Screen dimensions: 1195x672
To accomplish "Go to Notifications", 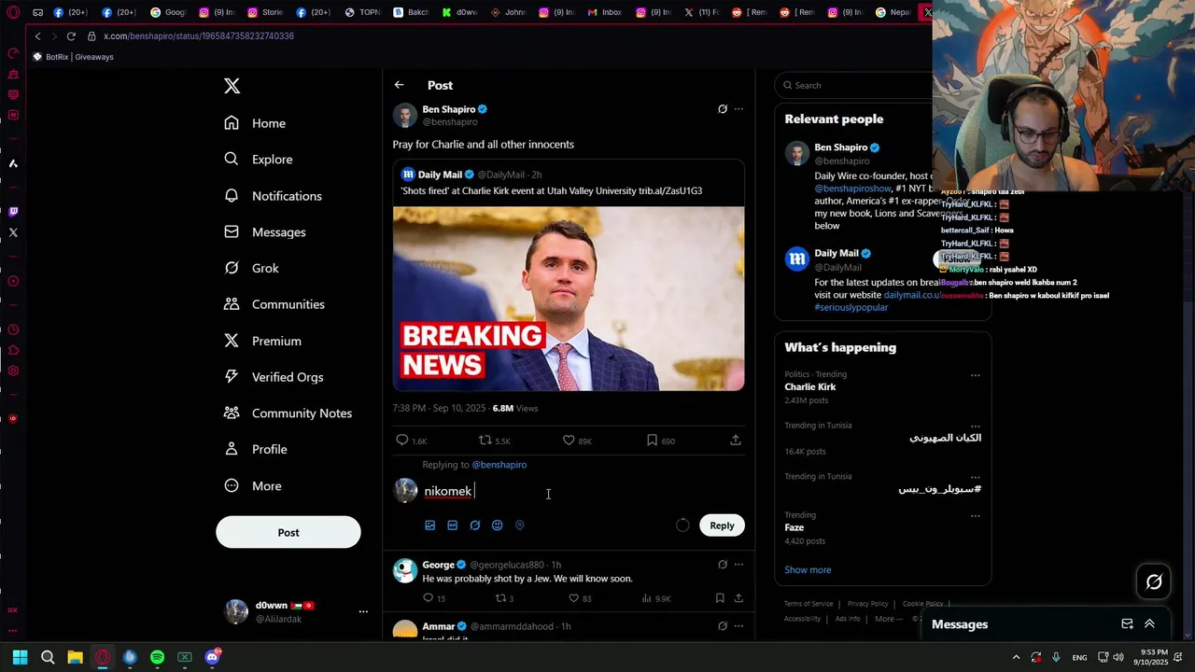I will (x=273, y=196).
